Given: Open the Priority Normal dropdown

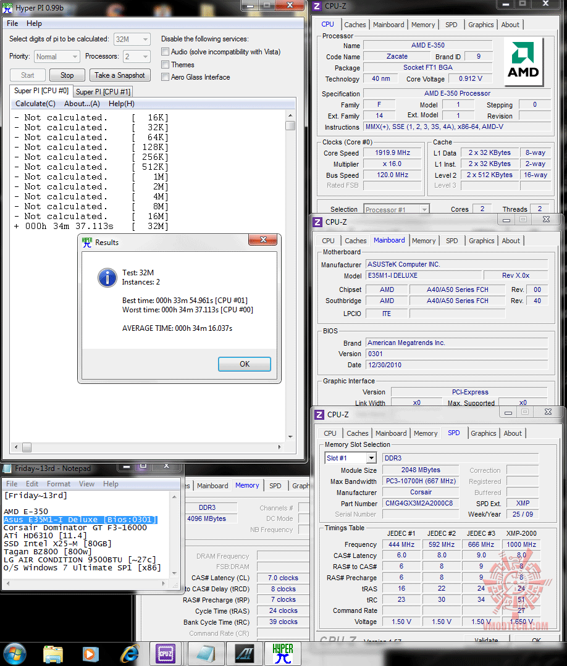Looking at the screenshot, I should (57, 57).
